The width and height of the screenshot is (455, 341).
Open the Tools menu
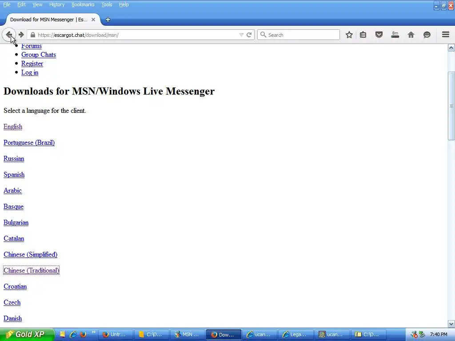pos(107,4)
